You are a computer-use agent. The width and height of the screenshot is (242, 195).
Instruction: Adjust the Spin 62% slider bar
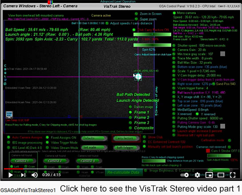tap(152, 45)
